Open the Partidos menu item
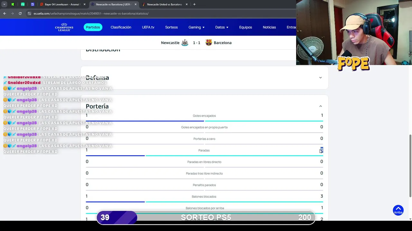 click(93, 27)
